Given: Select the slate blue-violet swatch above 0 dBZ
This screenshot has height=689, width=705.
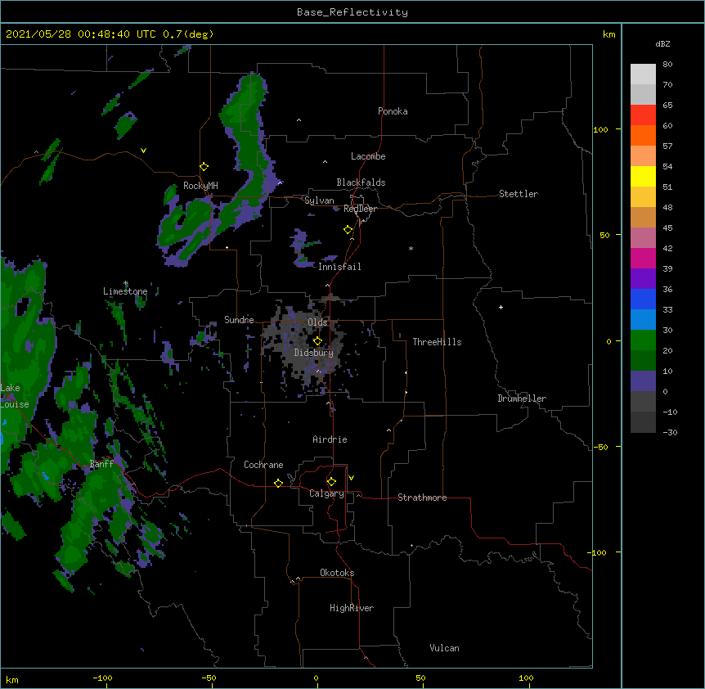Looking at the screenshot, I should tap(643, 381).
